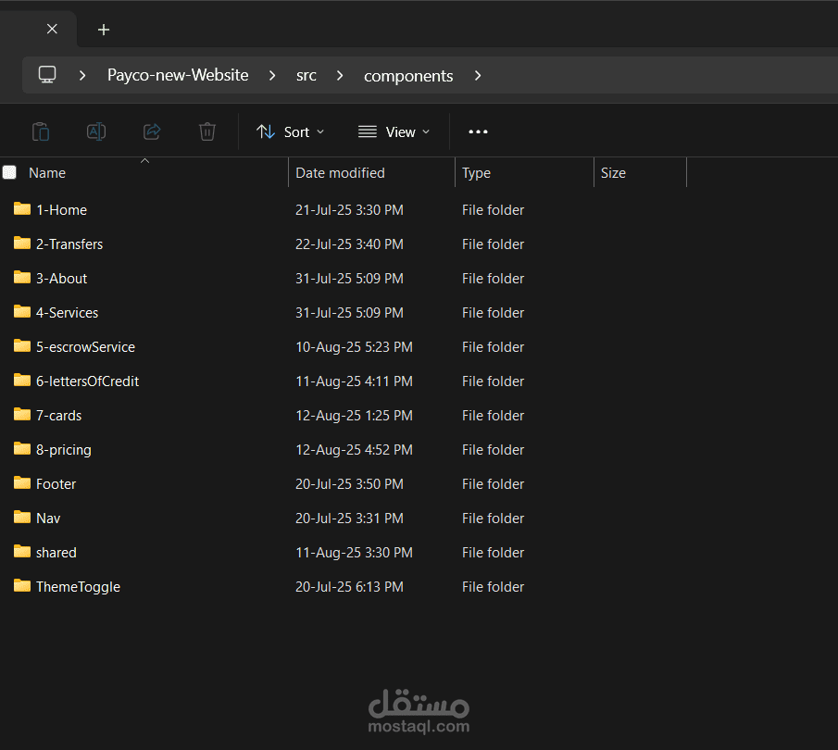Select the 5-escrowService folder
The height and width of the screenshot is (750, 838).
point(85,347)
